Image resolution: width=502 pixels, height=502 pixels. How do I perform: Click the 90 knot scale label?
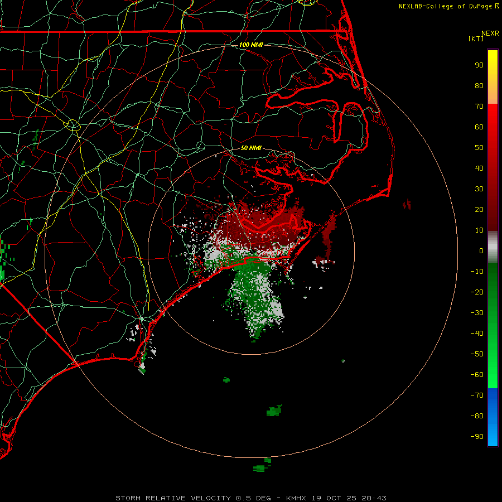point(479,65)
